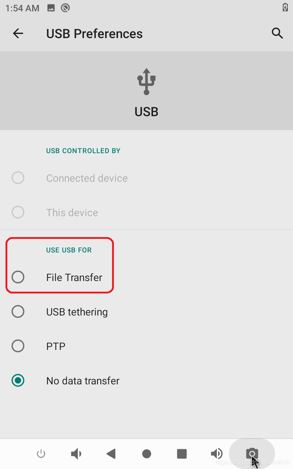Tap the File Transfer label text
Image resolution: width=293 pixels, height=469 pixels.
coord(74,277)
